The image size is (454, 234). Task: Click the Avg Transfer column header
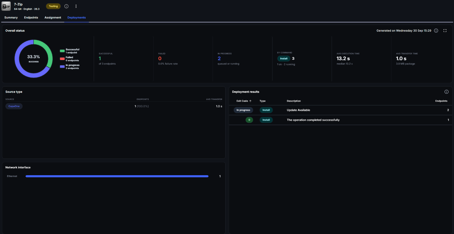click(214, 99)
